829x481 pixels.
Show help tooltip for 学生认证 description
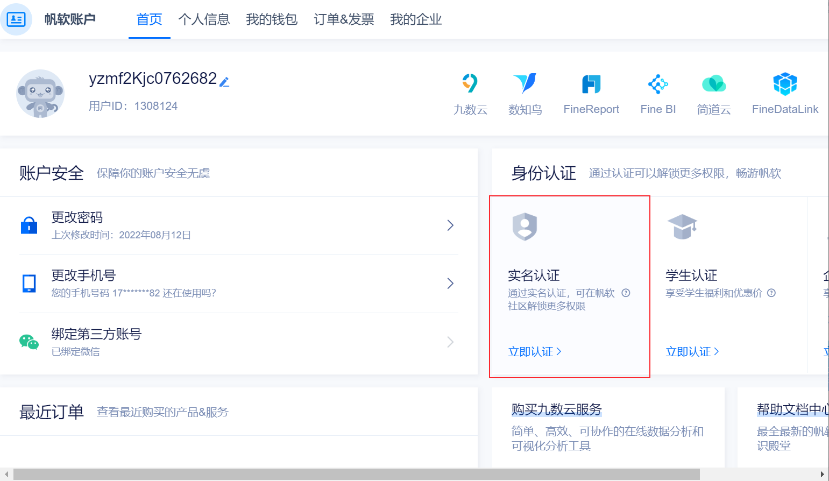coord(771,293)
